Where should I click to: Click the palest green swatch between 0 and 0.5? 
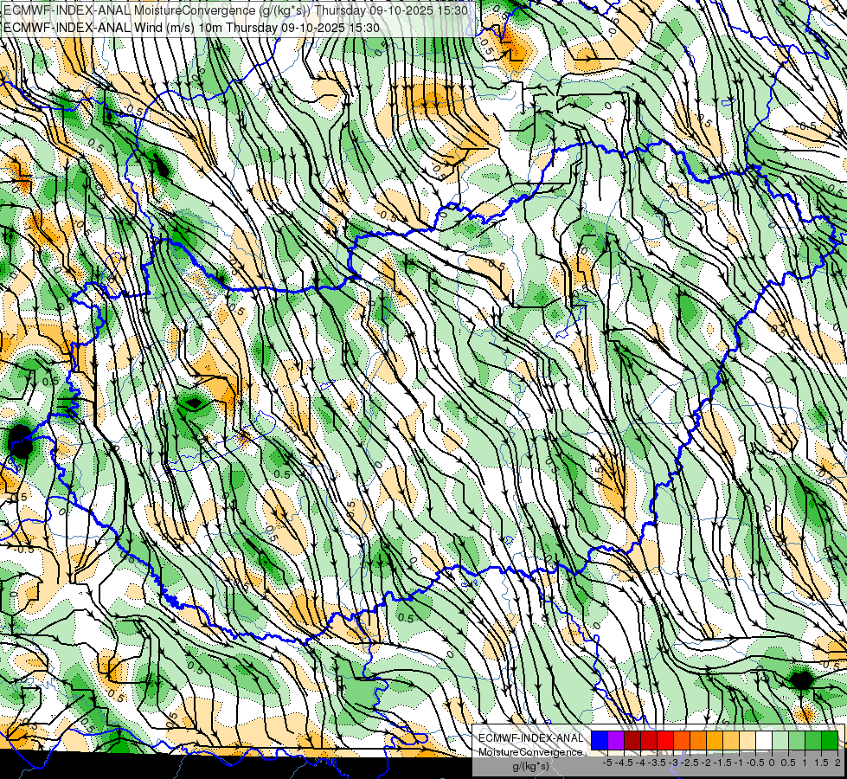tap(780, 740)
